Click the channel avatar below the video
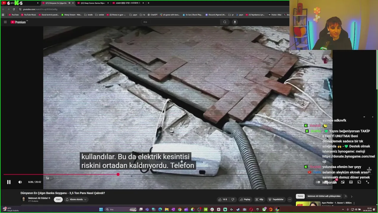 pyautogui.click(x=24, y=199)
